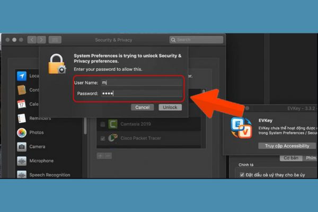Toggle the Camtasia 2019 checkbox
The image size is (318, 212).
pyautogui.click(x=103, y=124)
